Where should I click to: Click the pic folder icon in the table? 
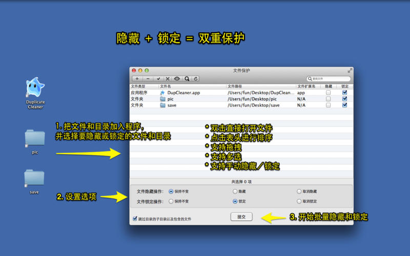162,99
